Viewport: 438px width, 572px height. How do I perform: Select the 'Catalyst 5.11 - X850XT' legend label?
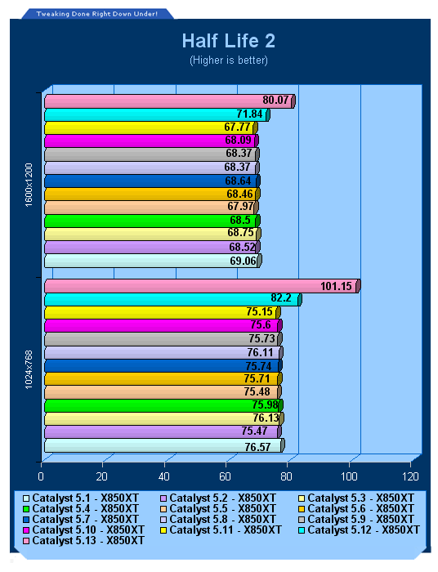coord(226,530)
